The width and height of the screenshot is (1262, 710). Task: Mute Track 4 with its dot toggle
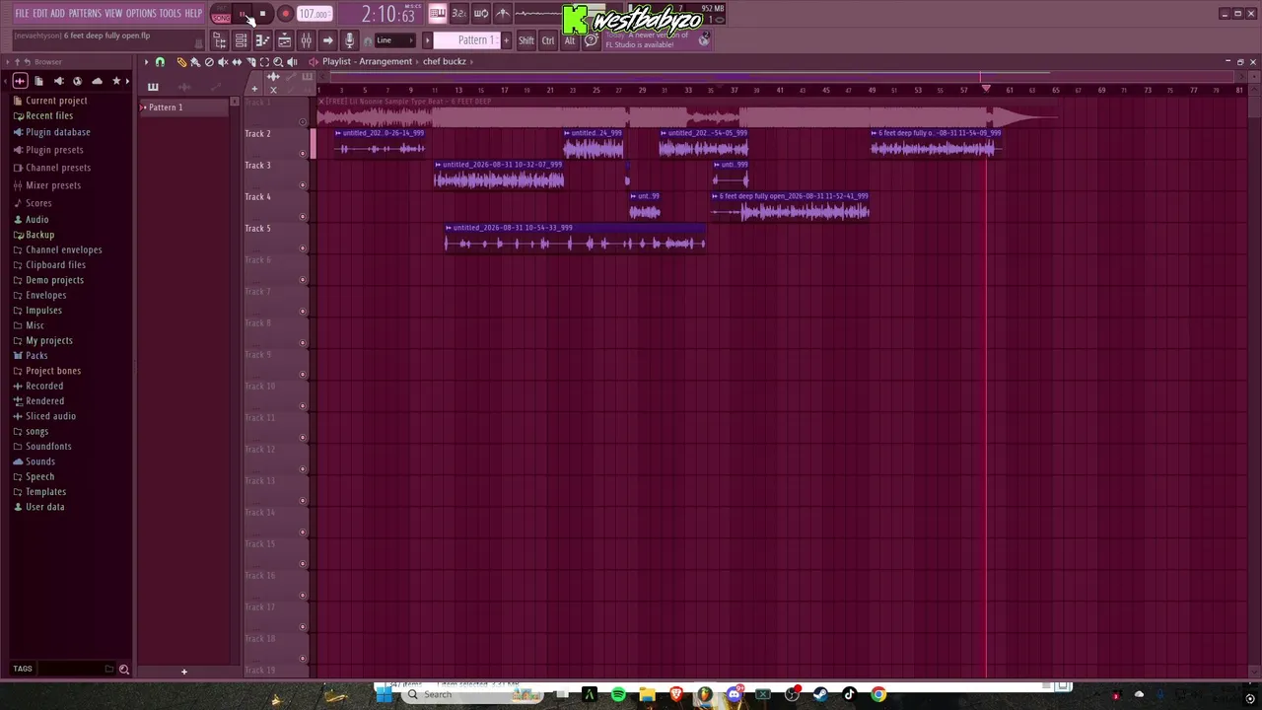point(303,217)
